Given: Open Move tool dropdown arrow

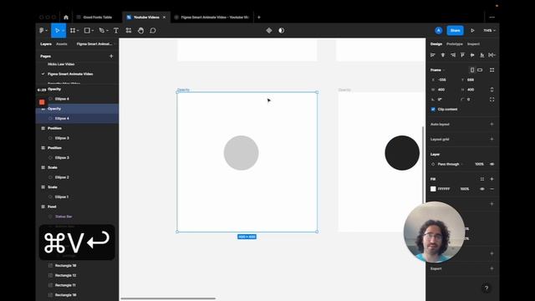Looking at the screenshot, I should pyautogui.click(x=64, y=31).
